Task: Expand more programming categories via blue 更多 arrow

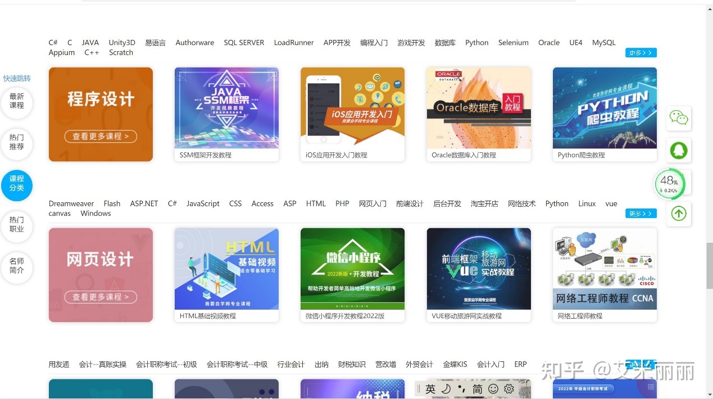Action: (x=641, y=52)
